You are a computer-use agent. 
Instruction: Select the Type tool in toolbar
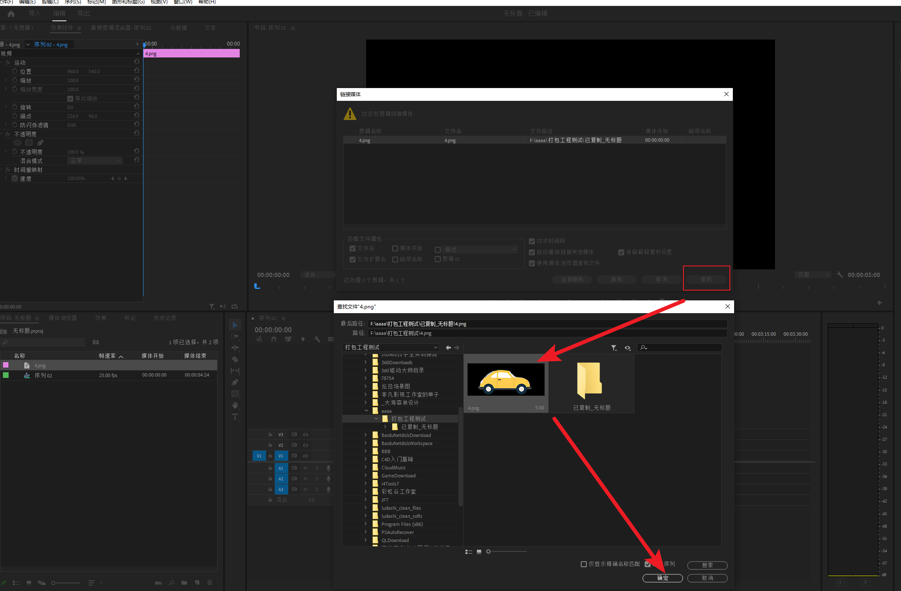(x=235, y=417)
